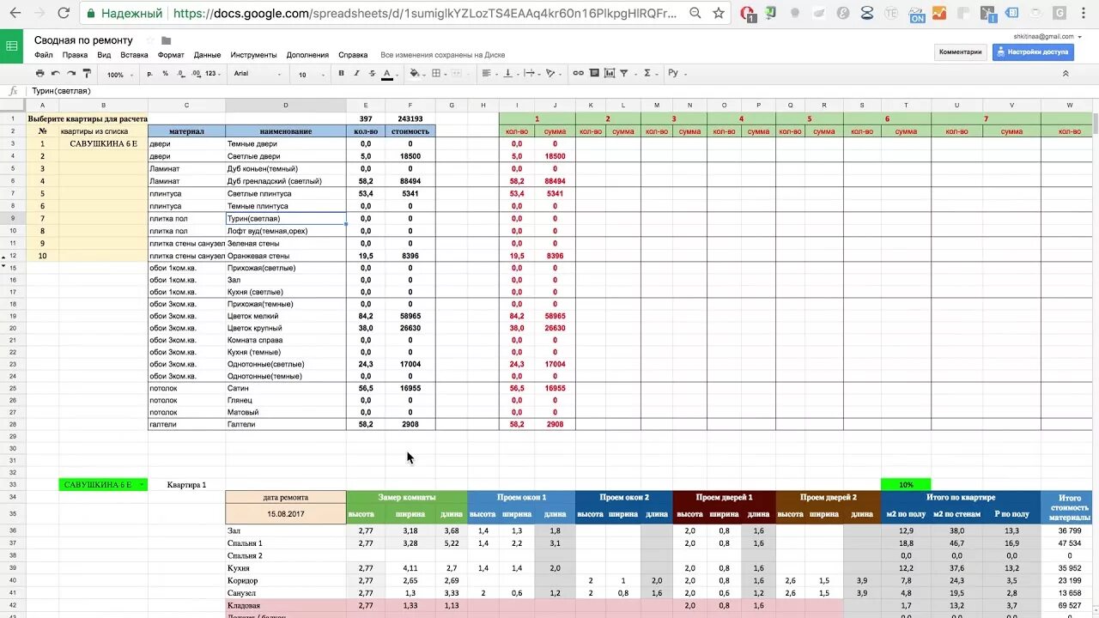
Task: Click the formula bar input field
Action: 172,90
